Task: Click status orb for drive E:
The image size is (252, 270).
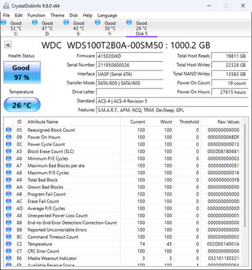Action: pyautogui.click(x=66, y=22)
